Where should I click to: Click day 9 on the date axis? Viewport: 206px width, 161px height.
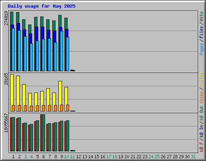62,157
